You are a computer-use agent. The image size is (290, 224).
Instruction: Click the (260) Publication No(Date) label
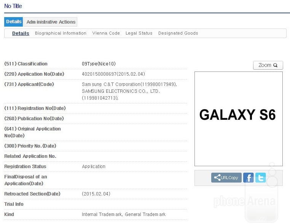(x=34, y=119)
